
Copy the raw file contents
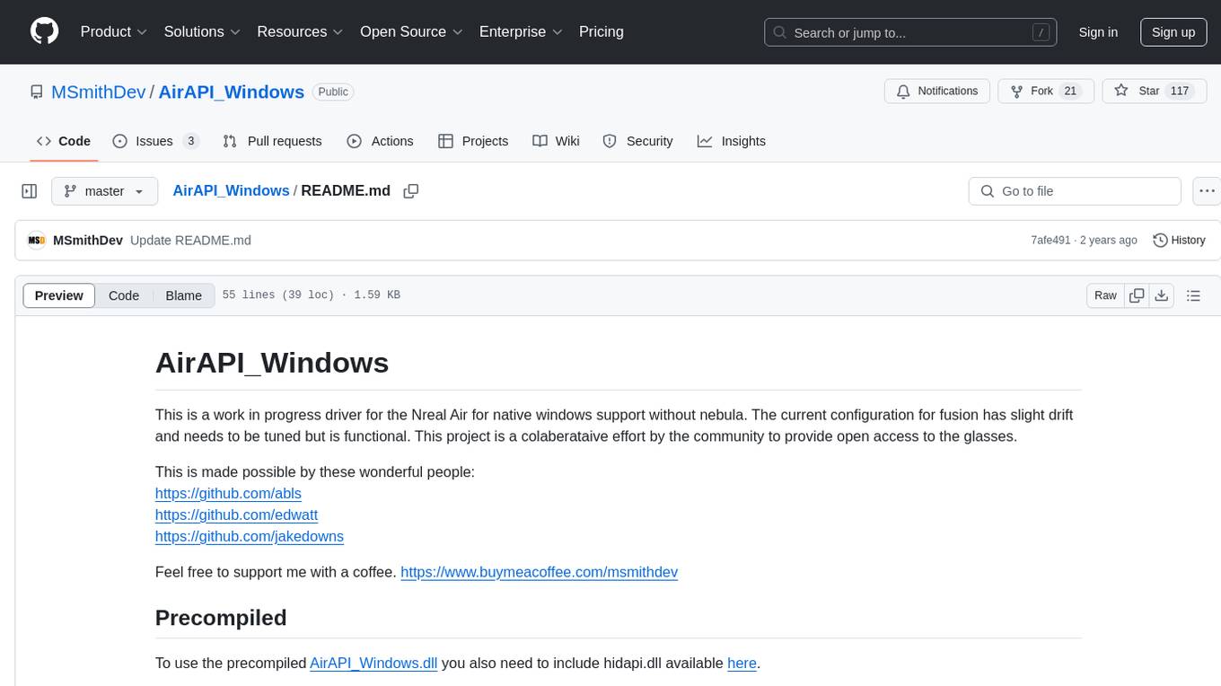pos(1137,295)
